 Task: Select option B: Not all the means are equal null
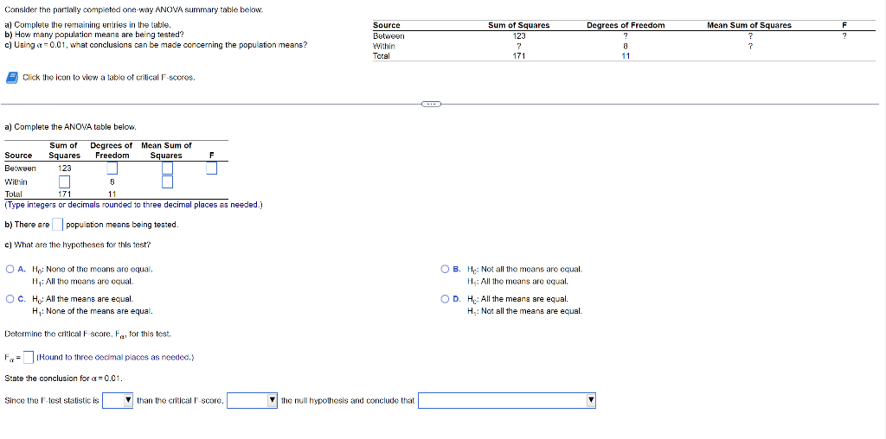pyautogui.click(x=446, y=270)
